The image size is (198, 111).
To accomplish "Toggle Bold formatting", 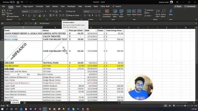I will click(x=23, y=15).
